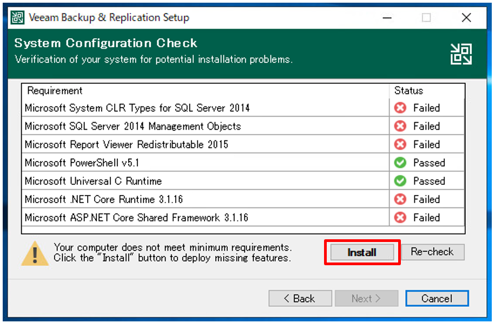Minimize the Veeam setup window
The image size is (495, 323).
click(x=387, y=18)
